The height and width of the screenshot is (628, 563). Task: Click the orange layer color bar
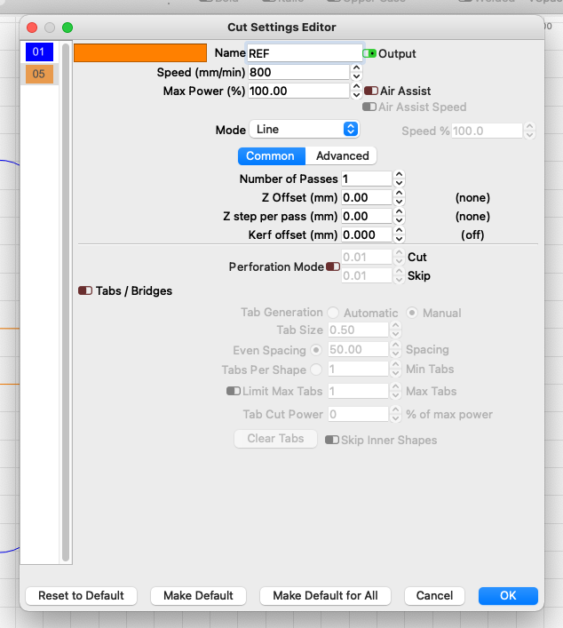[140, 53]
